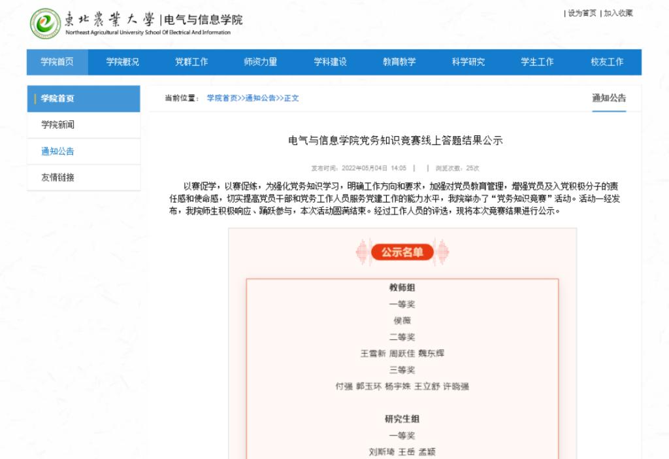Open 友情链接 in the left sidebar
Screen dimensions: 669x459
click(x=57, y=177)
